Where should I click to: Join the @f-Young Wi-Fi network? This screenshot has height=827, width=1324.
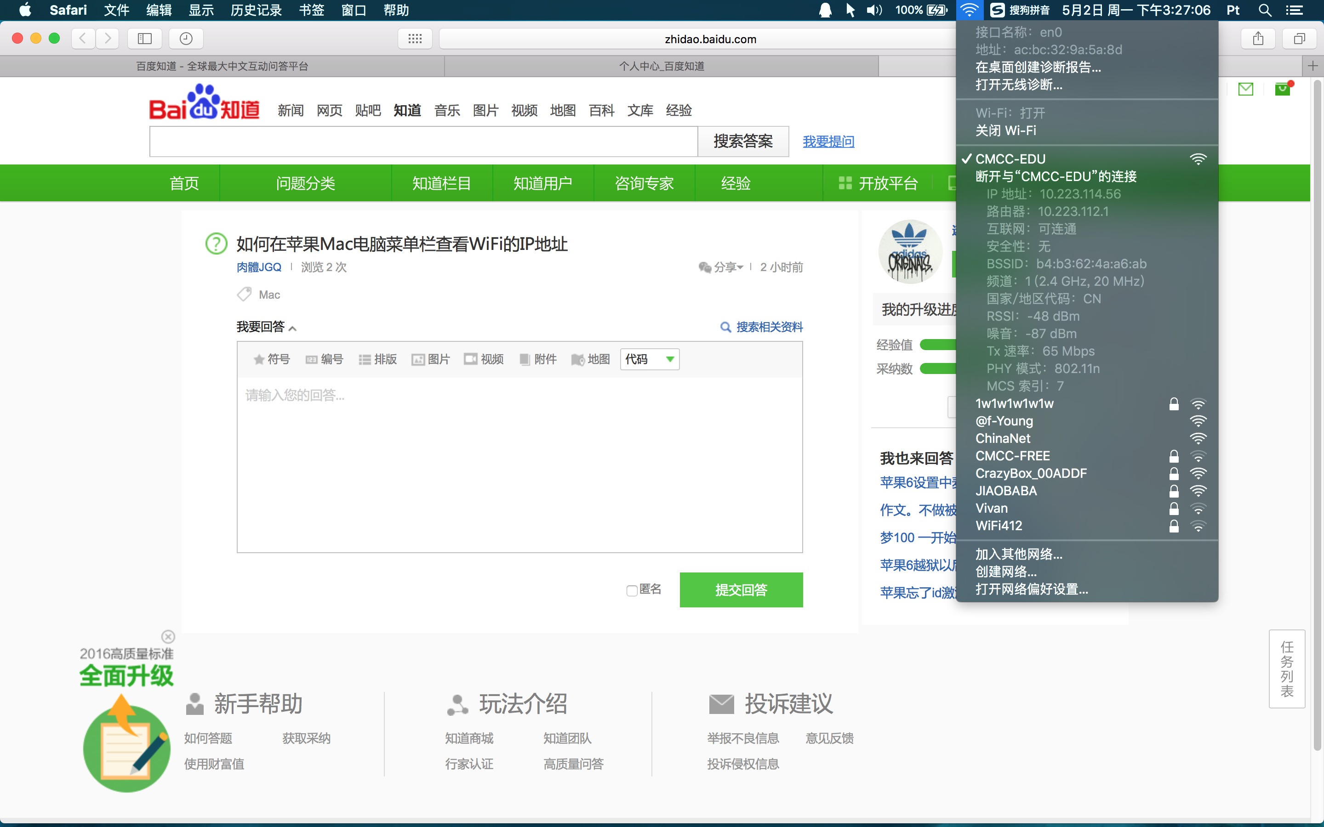tap(1087, 421)
